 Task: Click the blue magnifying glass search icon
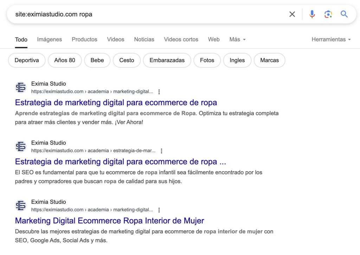344,14
